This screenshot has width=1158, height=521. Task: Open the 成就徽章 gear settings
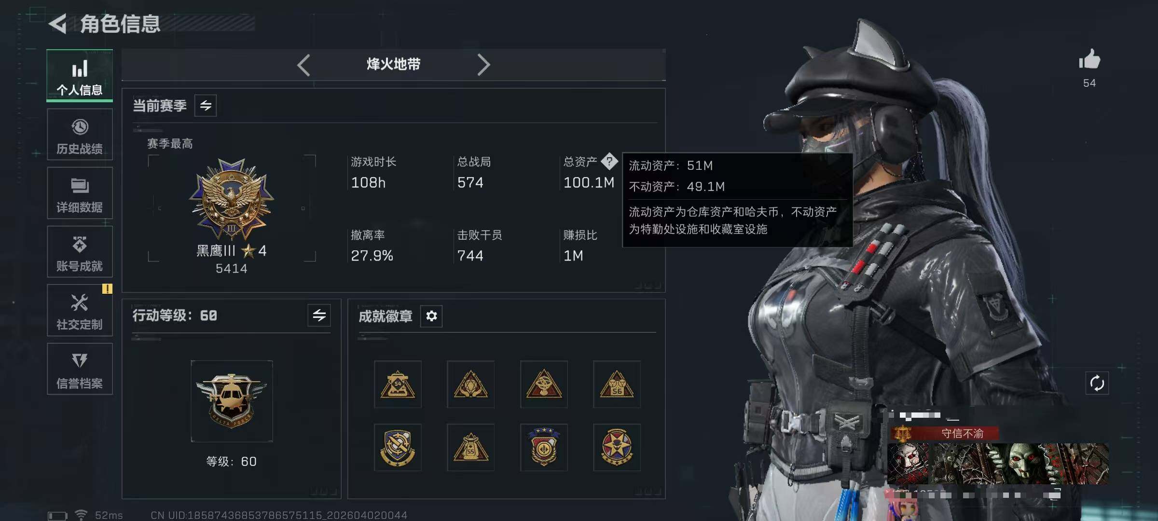pos(431,316)
